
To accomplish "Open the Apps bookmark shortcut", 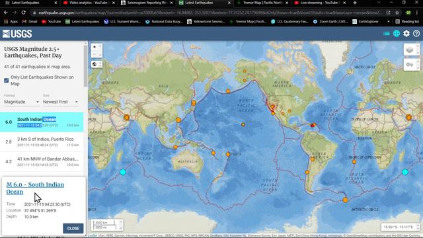I will click(x=11, y=22).
